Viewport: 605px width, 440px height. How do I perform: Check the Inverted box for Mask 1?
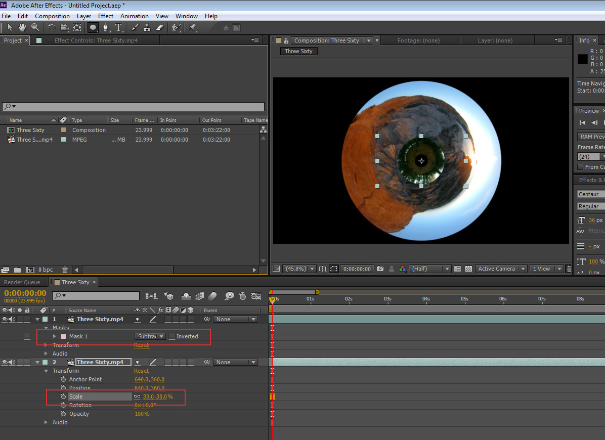[172, 336]
